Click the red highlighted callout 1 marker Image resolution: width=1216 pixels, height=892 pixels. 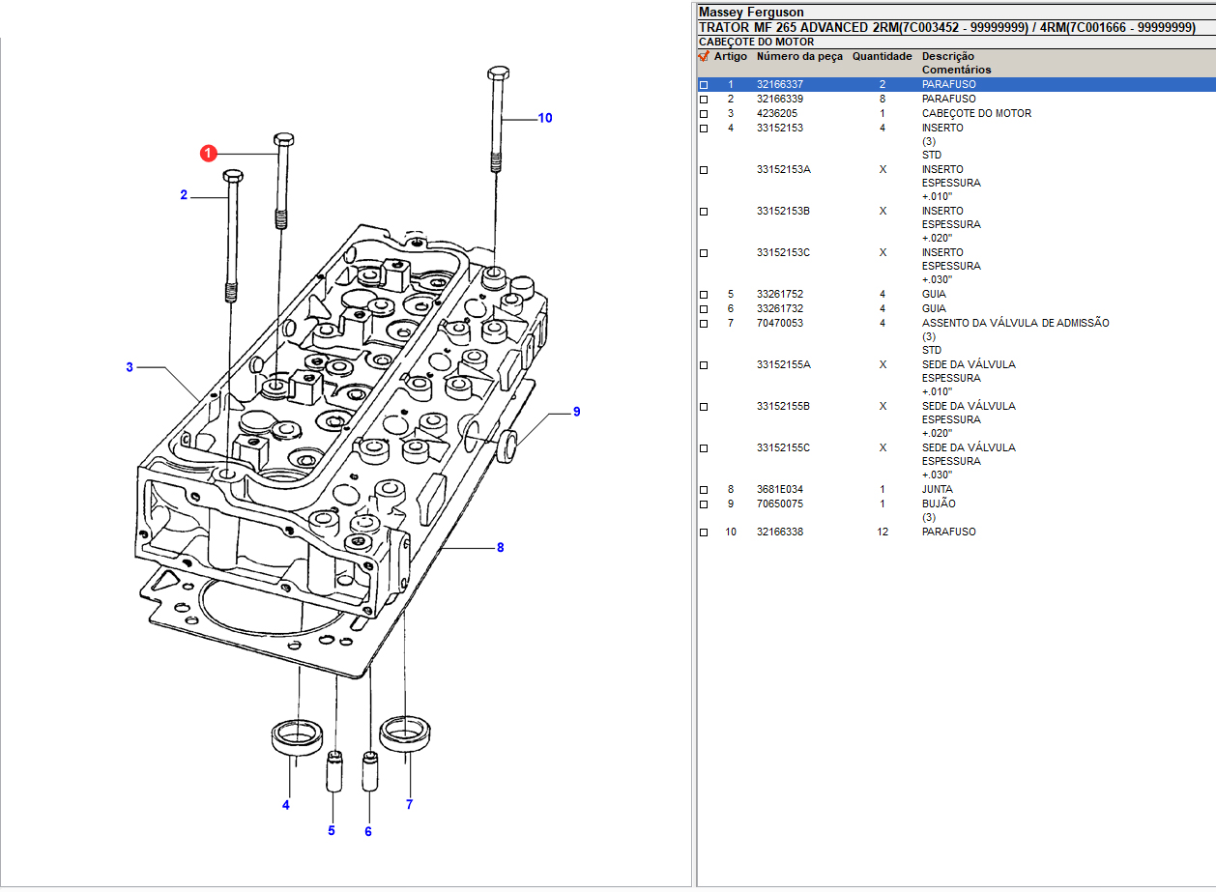click(208, 154)
